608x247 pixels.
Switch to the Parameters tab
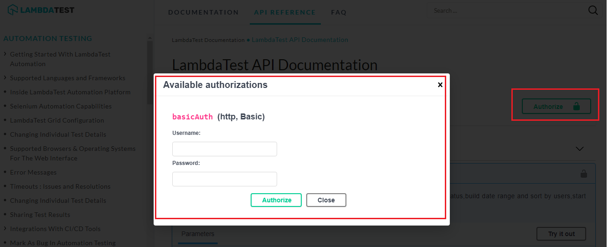click(x=198, y=234)
